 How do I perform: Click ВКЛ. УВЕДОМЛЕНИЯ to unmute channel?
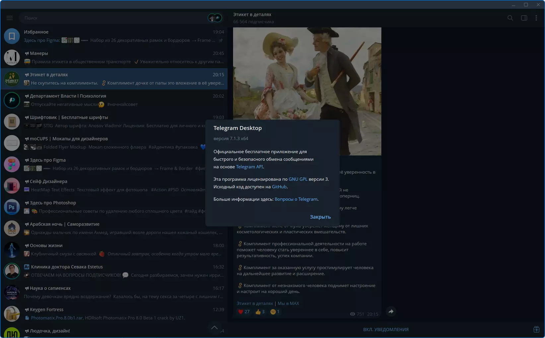click(x=386, y=329)
